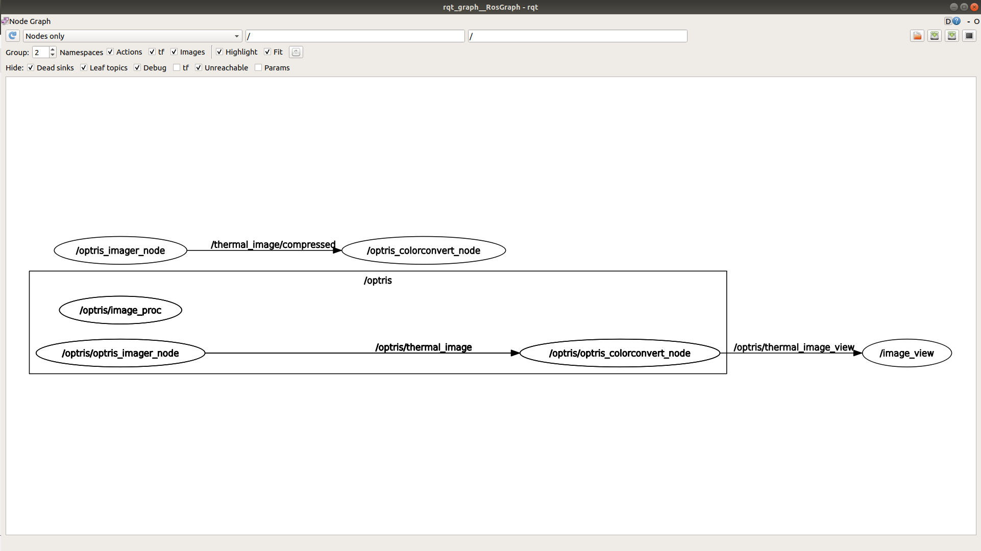Select the /optris/optris_imager_node node
The height and width of the screenshot is (551, 981).
tap(120, 353)
